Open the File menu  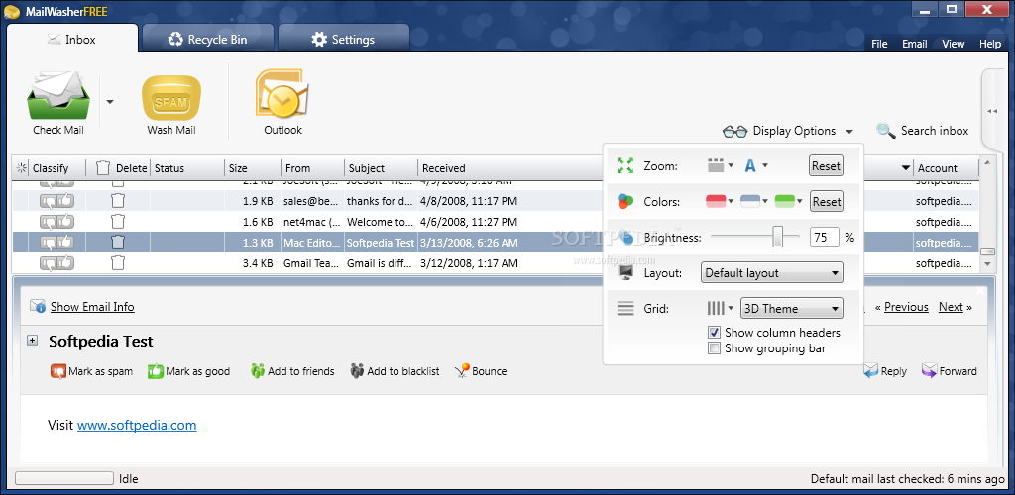(879, 44)
